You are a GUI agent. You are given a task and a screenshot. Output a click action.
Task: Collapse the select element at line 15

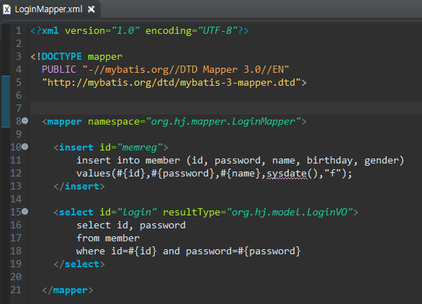[x=24, y=211]
